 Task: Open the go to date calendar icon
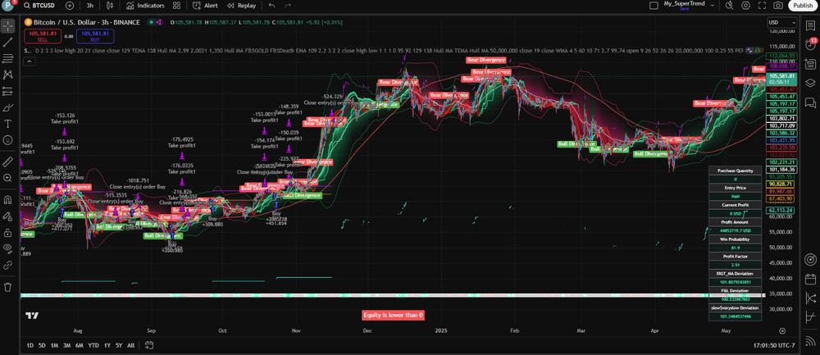[x=149, y=345]
